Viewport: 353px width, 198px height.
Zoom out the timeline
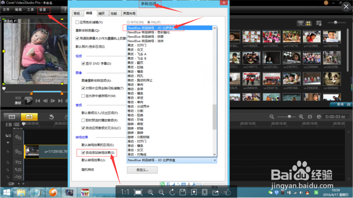pos(272,117)
